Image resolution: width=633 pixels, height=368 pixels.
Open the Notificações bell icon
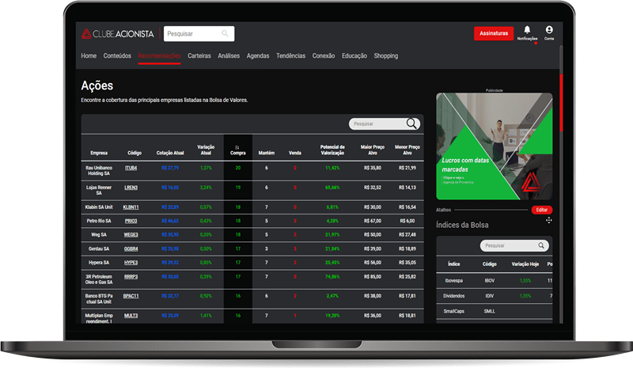click(527, 30)
